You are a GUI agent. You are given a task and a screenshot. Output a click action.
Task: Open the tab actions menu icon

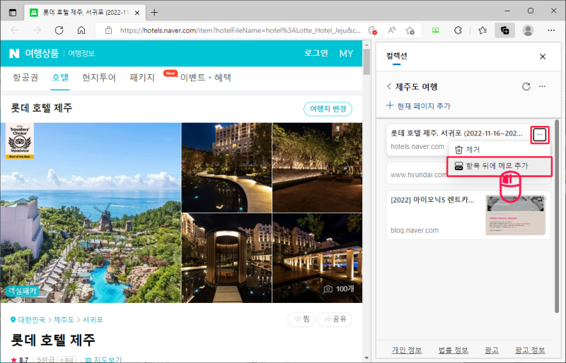click(x=13, y=13)
